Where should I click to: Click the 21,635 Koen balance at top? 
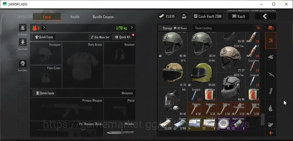pyautogui.click(x=167, y=16)
